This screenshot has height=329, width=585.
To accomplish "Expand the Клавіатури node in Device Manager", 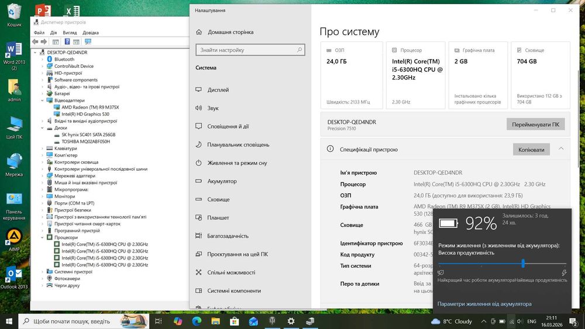I will (42, 148).
